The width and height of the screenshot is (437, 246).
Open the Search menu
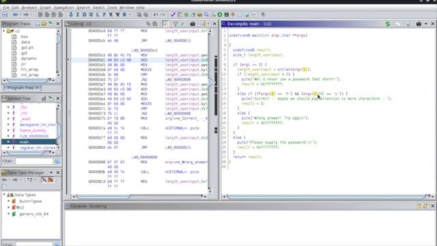83,8
